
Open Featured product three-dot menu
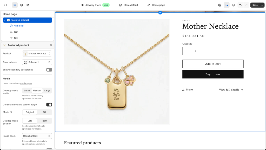click(46, 45)
